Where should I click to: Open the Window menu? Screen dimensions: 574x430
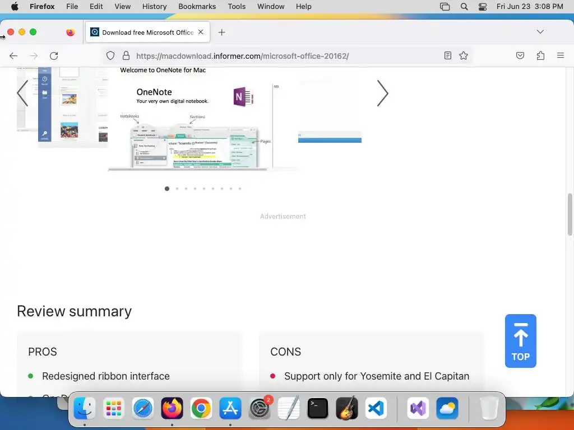pyautogui.click(x=271, y=6)
